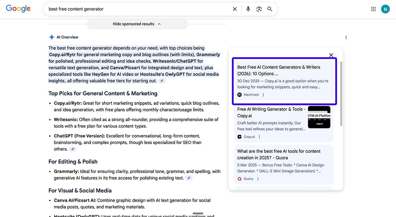Click the Copy.ai result thumbnail image
Image resolution: width=396 pixels, height=217 pixels.
click(319, 117)
